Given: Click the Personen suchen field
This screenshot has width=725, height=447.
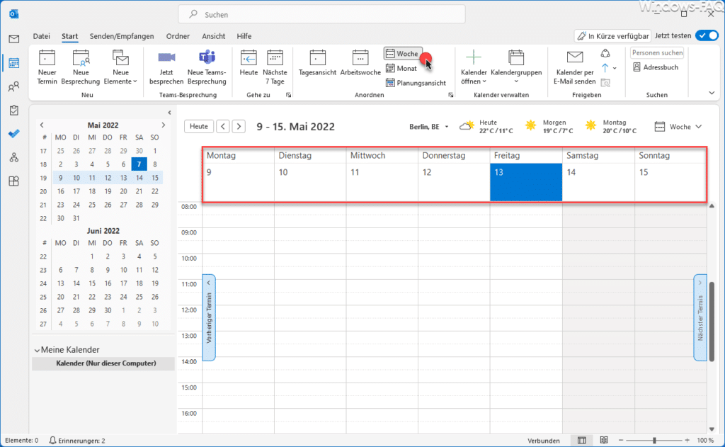Looking at the screenshot, I should [657, 52].
